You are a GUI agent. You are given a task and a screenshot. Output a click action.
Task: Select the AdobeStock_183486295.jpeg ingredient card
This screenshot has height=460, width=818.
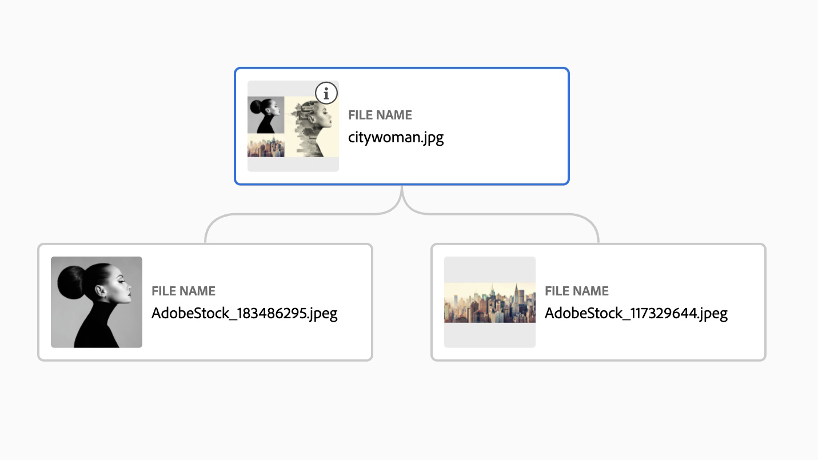click(205, 302)
